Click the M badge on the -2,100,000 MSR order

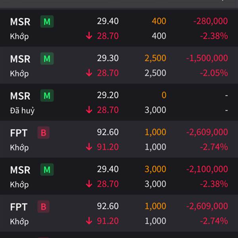tap(47, 170)
